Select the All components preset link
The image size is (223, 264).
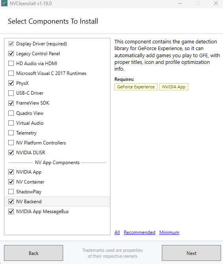[117, 232]
